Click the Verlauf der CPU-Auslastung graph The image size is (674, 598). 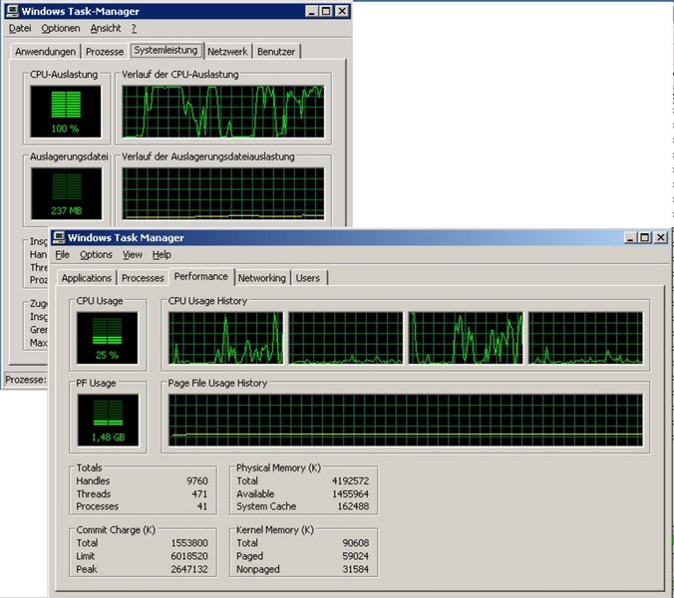tap(223, 112)
